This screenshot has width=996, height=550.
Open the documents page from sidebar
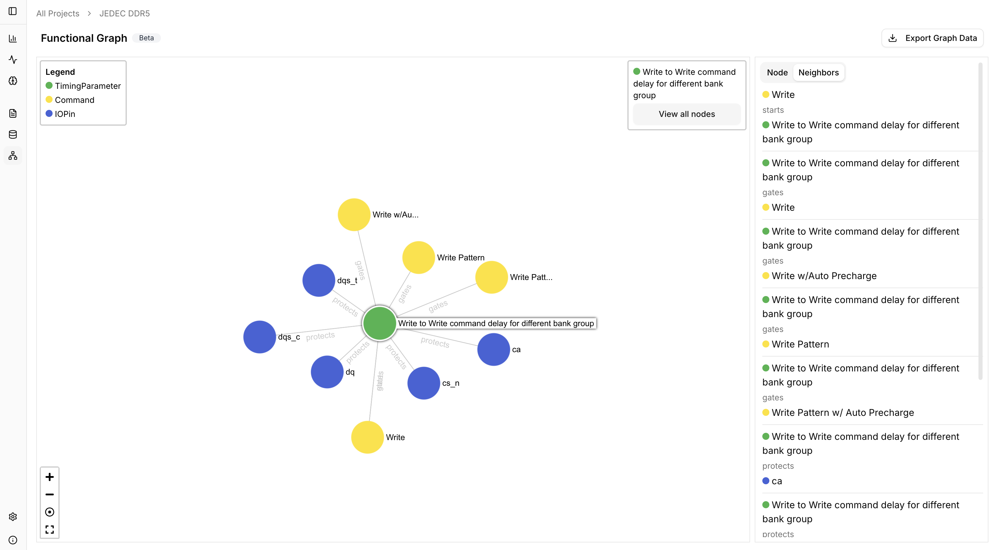13,113
